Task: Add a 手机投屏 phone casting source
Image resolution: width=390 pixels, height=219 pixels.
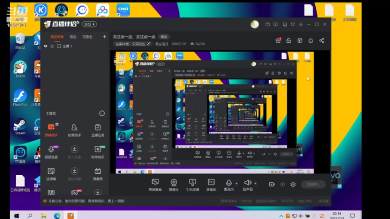Action: click(x=193, y=185)
